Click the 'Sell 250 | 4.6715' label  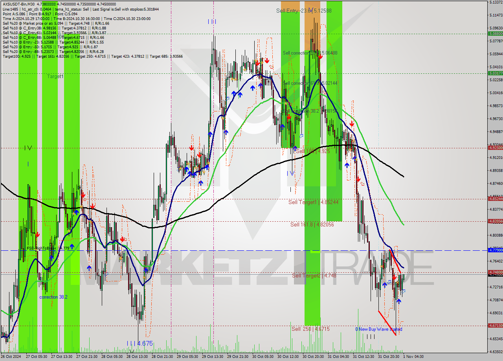(310, 329)
